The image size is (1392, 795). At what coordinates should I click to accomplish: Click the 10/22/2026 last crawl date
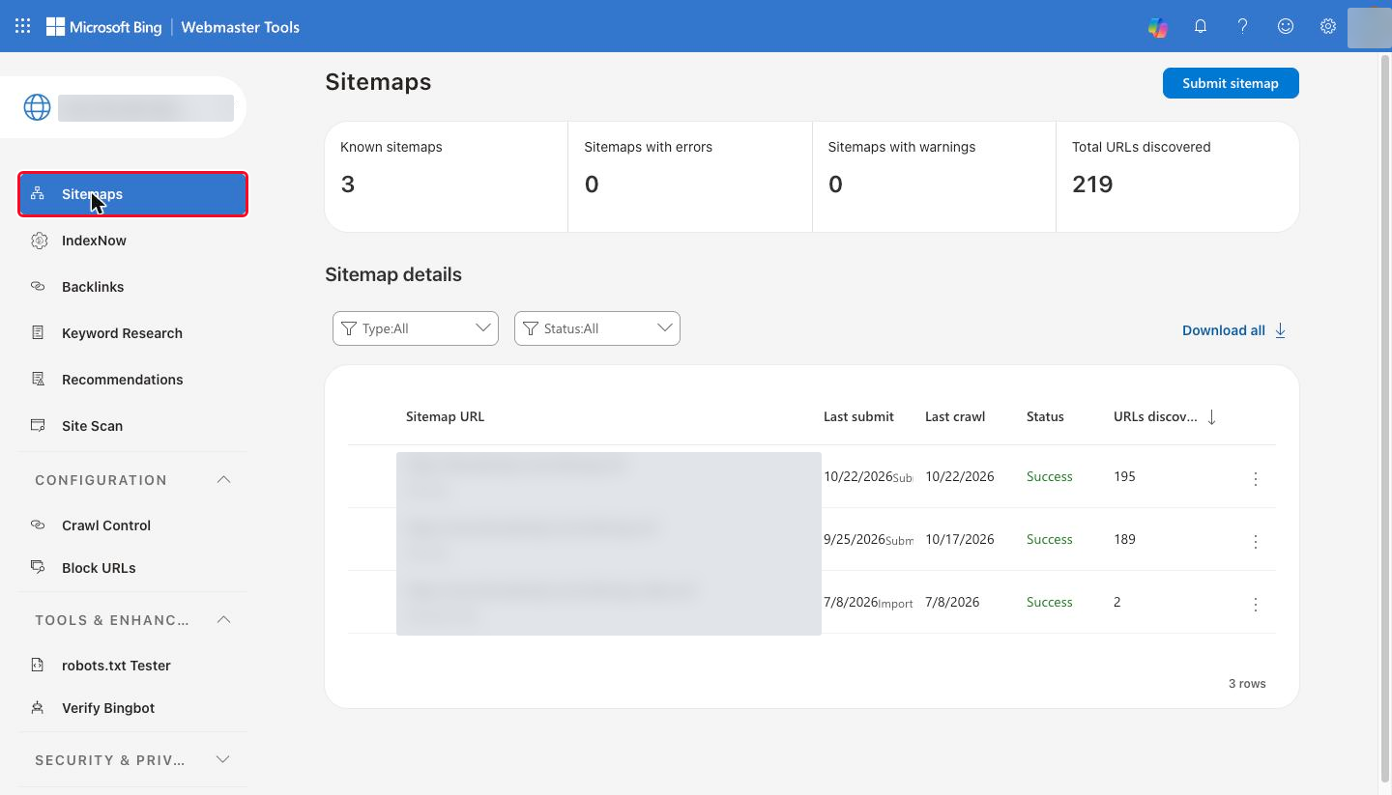(x=959, y=476)
